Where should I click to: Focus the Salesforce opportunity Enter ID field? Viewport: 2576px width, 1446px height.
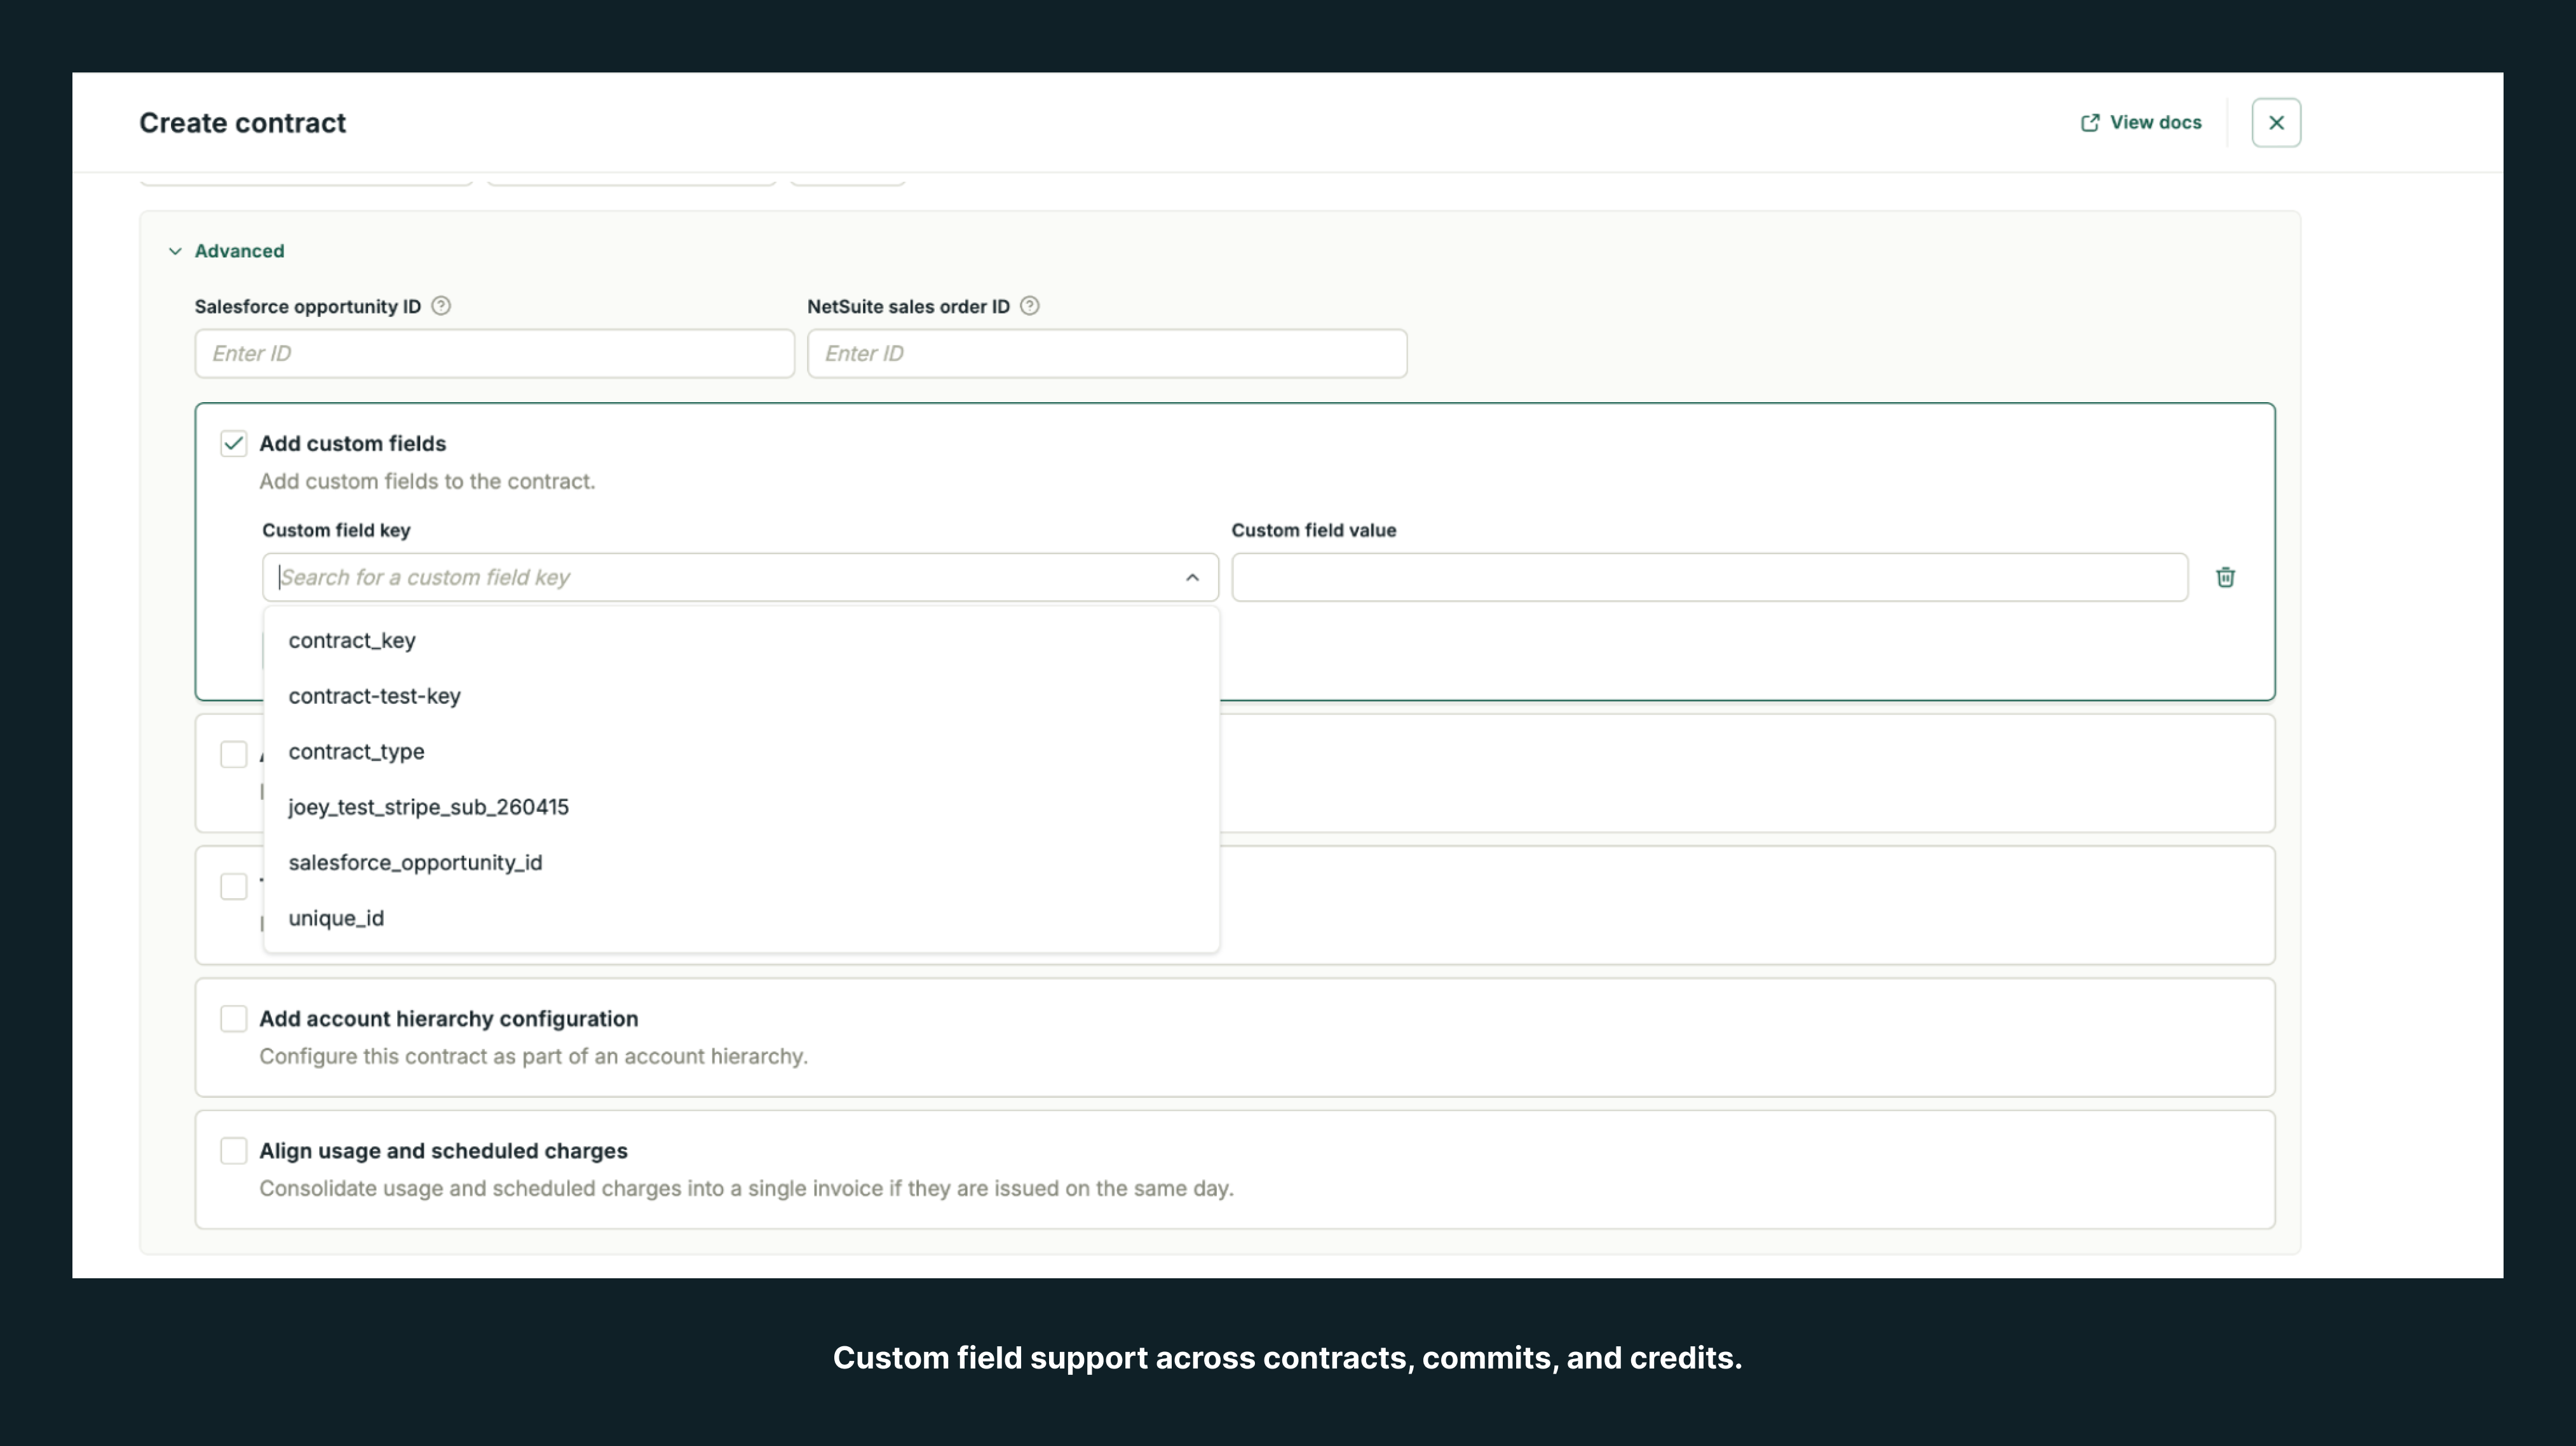[x=494, y=353]
